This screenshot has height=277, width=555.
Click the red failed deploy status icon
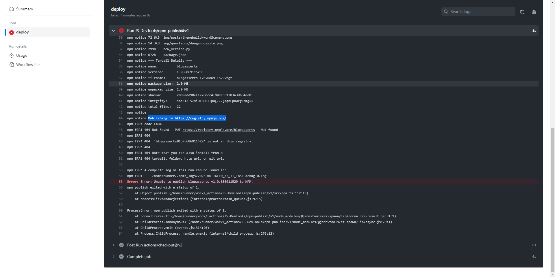click(12, 32)
